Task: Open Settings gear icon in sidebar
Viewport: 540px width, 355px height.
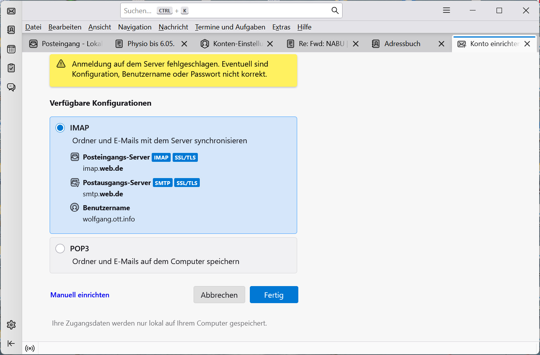Action: [11, 325]
